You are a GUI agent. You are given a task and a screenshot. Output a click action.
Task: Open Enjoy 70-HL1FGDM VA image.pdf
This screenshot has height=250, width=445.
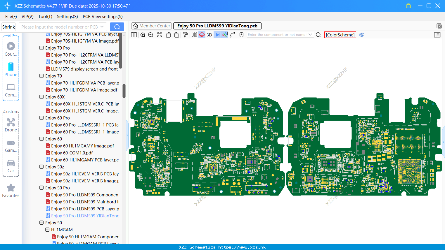tap(82, 90)
